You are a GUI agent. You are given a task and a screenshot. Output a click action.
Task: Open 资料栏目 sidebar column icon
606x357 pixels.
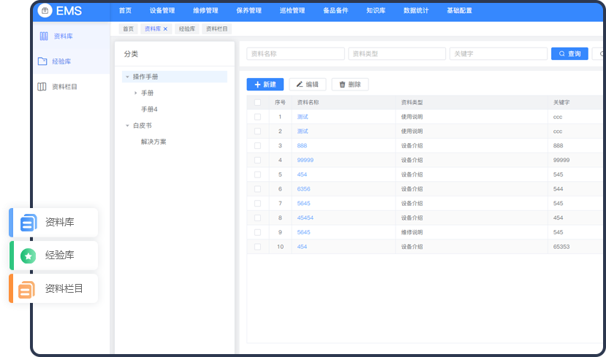click(42, 87)
